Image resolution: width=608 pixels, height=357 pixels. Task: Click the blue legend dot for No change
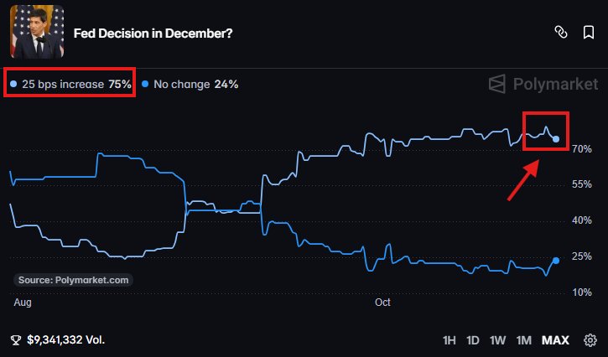click(x=145, y=84)
